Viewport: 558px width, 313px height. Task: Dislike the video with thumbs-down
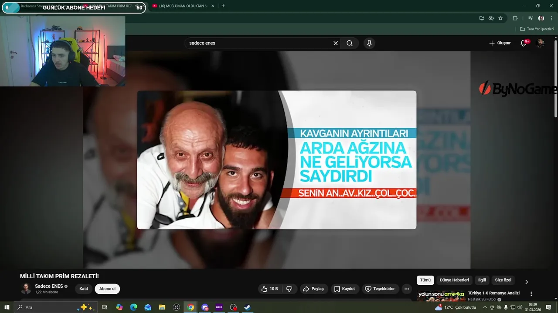(289, 289)
